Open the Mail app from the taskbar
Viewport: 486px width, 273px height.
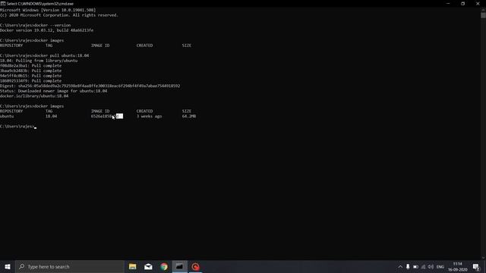(148, 266)
